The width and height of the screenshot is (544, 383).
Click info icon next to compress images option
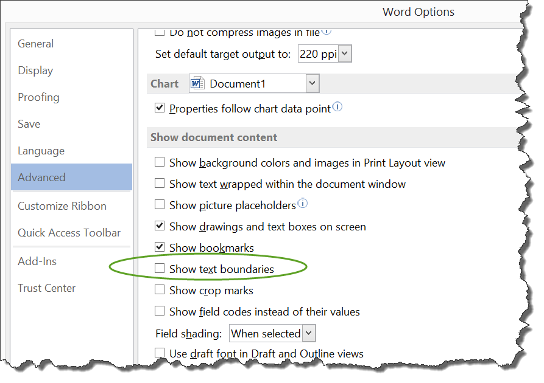tap(327, 31)
